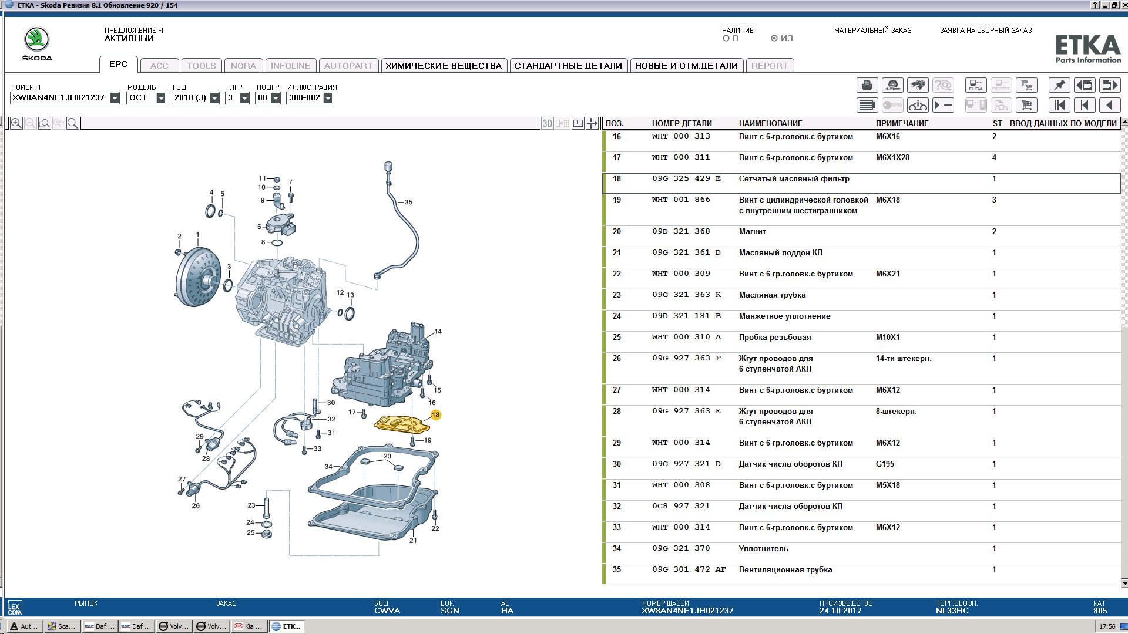Click the wheel and shock absorber icon
This screenshot has width=1128, height=634.
[892, 86]
